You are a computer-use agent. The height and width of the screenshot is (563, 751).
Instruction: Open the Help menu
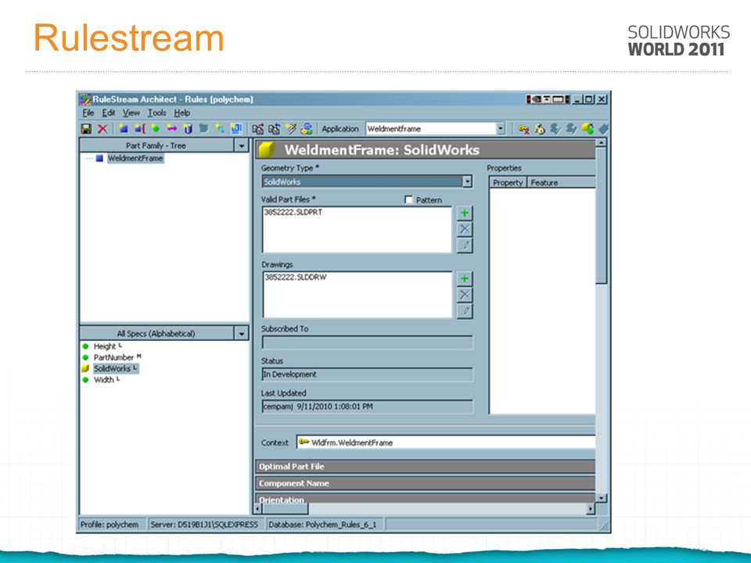coord(182,113)
